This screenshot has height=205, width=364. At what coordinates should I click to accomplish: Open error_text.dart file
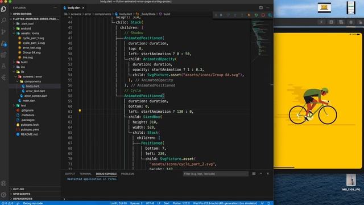(35, 91)
